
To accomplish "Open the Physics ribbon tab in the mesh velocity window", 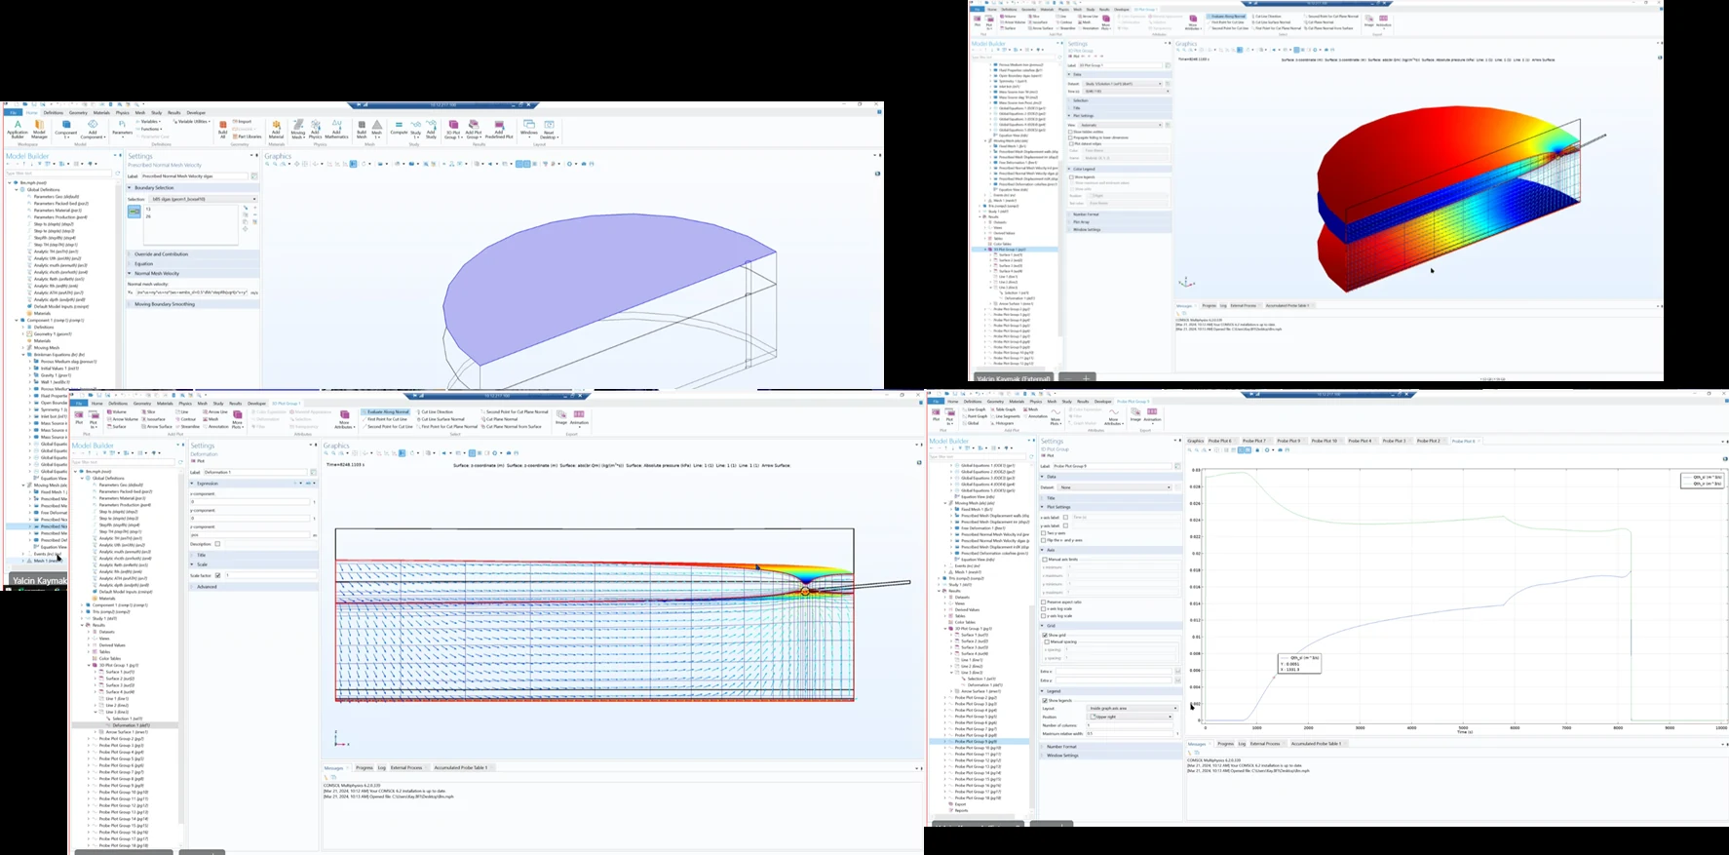I will click(122, 112).
